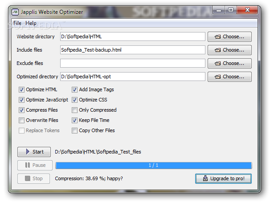Close the Japplis Website Optimizer window

[247, 10]
